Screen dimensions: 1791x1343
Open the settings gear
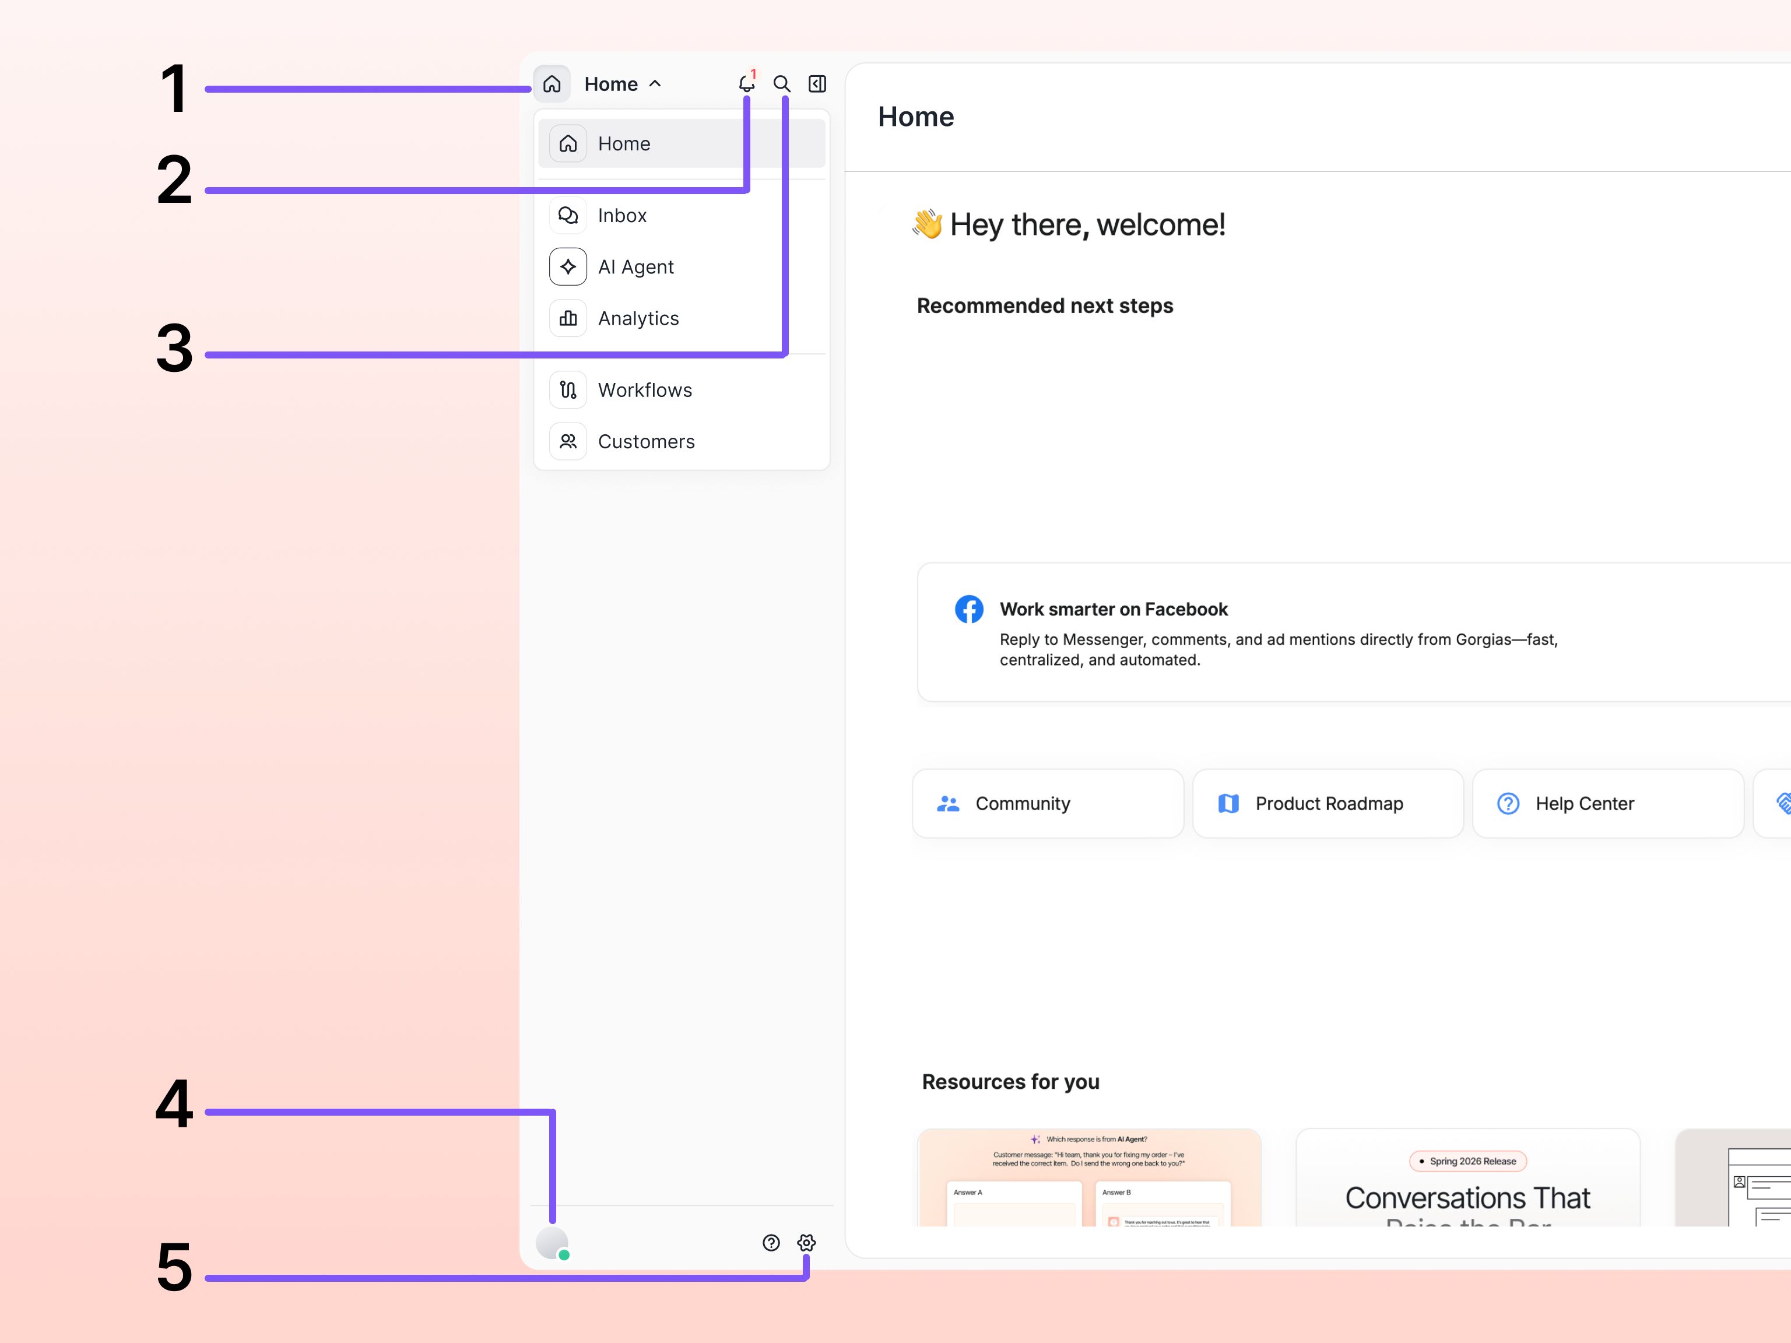pyautogui.click(x=806, y=1243)
